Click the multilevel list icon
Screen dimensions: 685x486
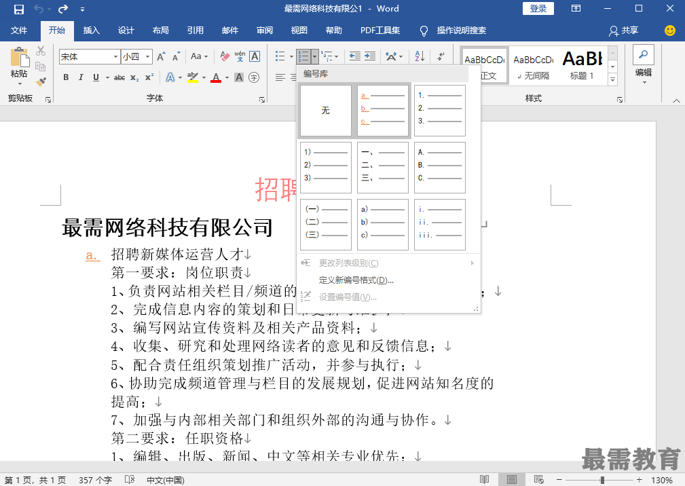click(327, 56)
